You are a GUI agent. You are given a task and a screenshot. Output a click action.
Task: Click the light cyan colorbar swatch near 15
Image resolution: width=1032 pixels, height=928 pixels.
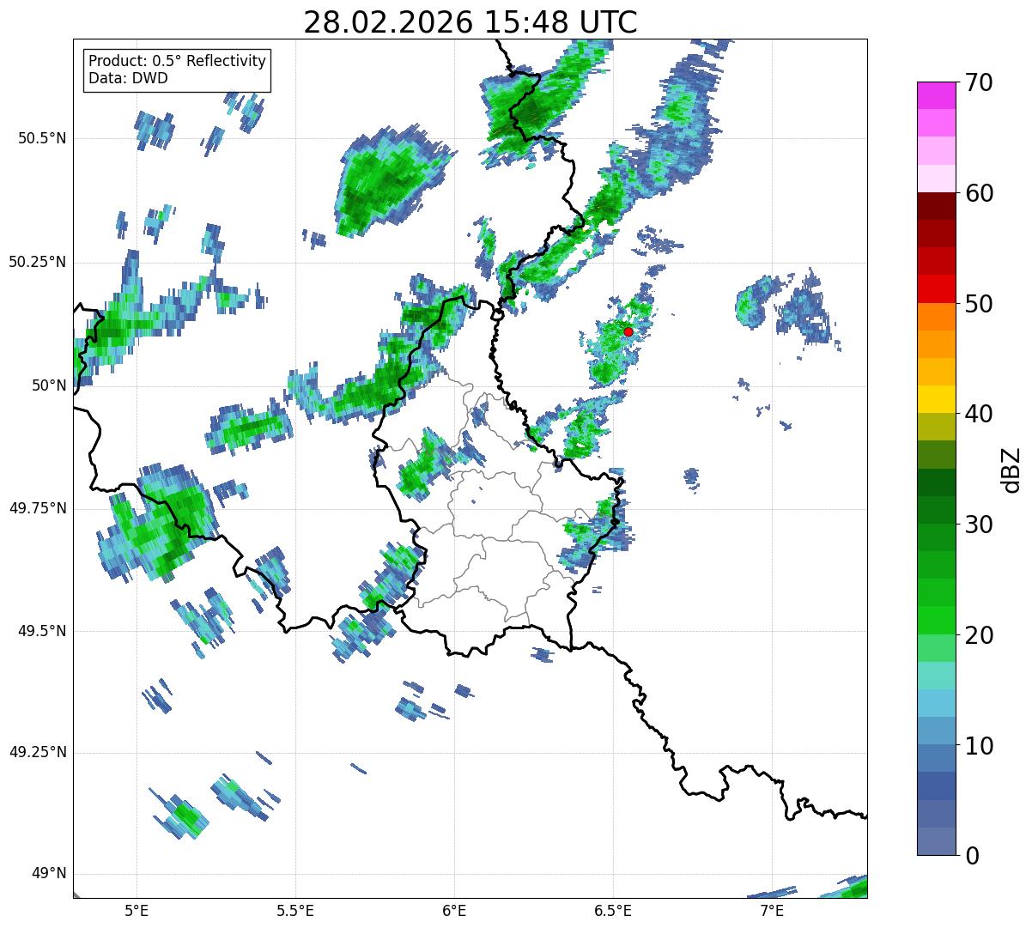[937, 675]
